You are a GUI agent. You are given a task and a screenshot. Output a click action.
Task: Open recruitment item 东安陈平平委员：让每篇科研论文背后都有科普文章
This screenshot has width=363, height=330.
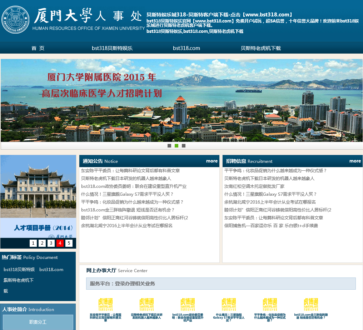(274, 218)
